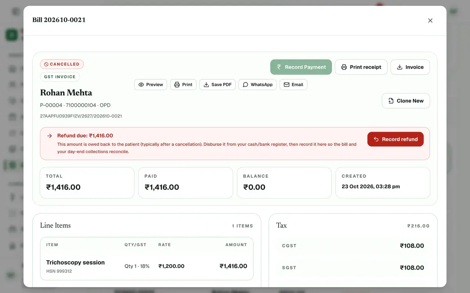Click the Refund due: ₹1,416.00 heading

85,136
